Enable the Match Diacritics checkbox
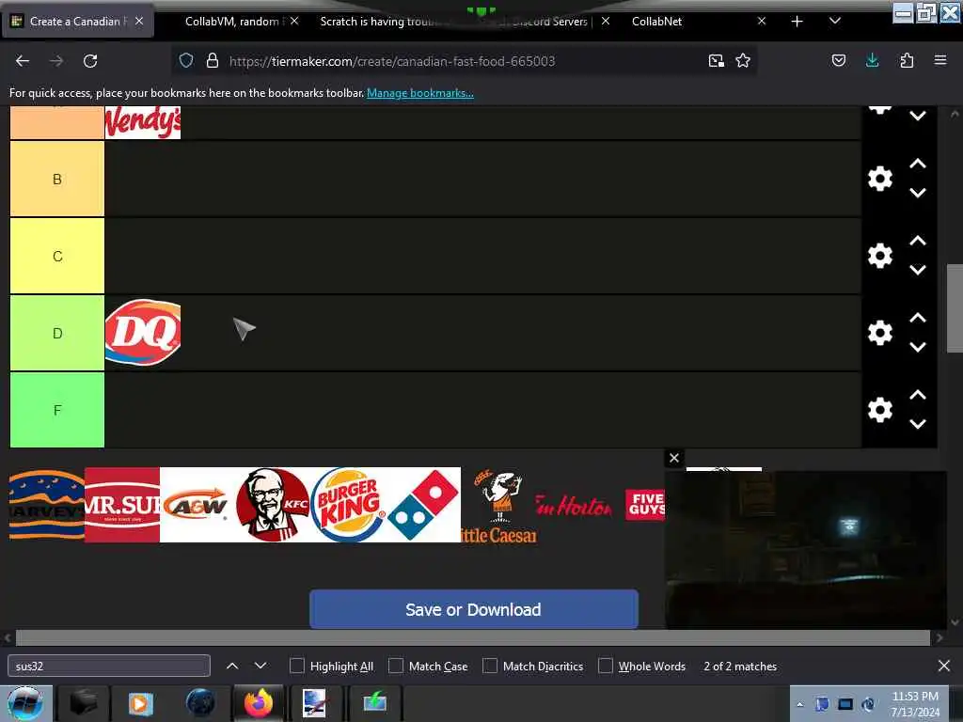The image size is (963, 722). pos(489,666)
